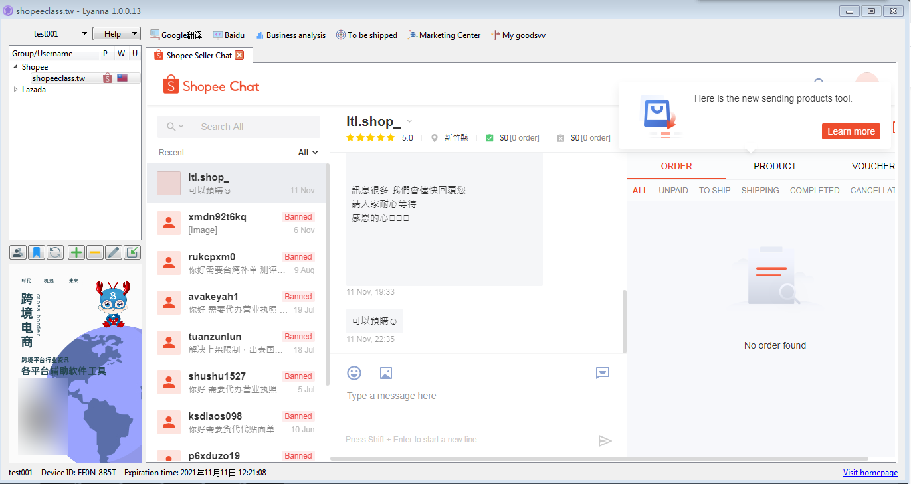Select the UNPAID order filter
The width and height of the screenshot is (911, 484).
click(673, 190)
